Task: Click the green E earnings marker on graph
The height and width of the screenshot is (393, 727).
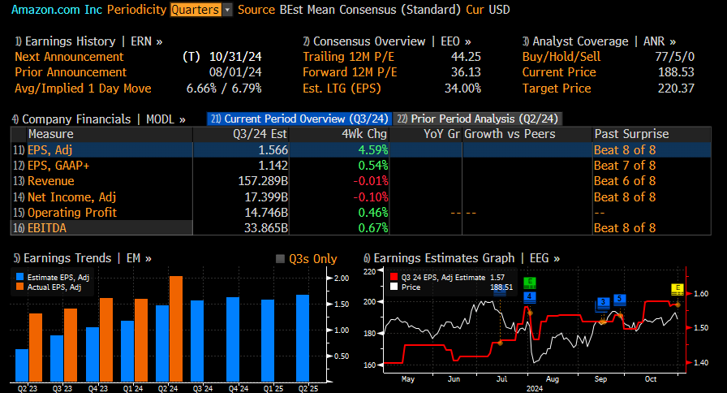Action: (530, 283)
